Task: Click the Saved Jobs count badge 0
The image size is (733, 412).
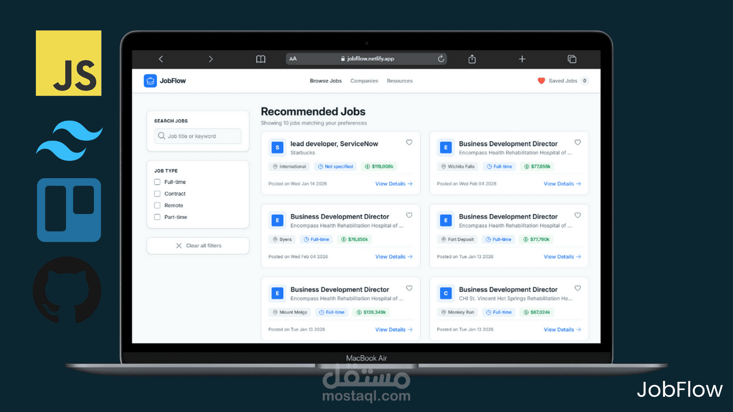Action: (x=584, y=81)
